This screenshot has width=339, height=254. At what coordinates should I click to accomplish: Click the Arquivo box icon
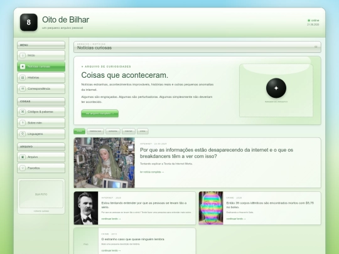click(23, 157)
